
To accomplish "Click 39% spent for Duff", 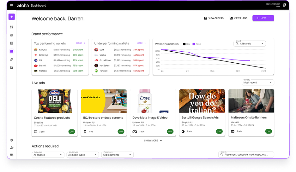I will 139,50.
